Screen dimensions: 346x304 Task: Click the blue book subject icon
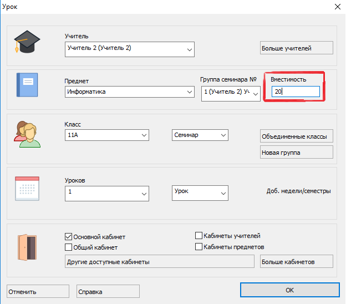(27, 85)
